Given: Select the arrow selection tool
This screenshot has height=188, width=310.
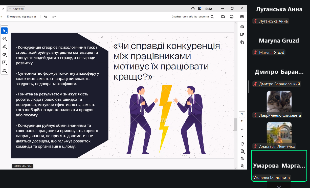Looking at the screenshot, I should [x=4, y=31].
